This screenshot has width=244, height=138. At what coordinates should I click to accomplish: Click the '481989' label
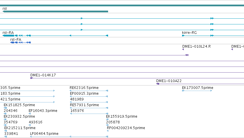coord(77,99)
